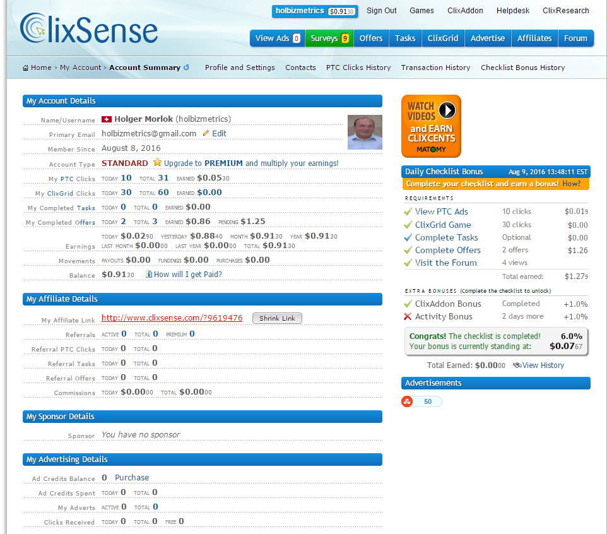This screenshot has width=607, height=534.
Task: Click the ClixGrid Game checklist link
Action: [x=443, y=225]
